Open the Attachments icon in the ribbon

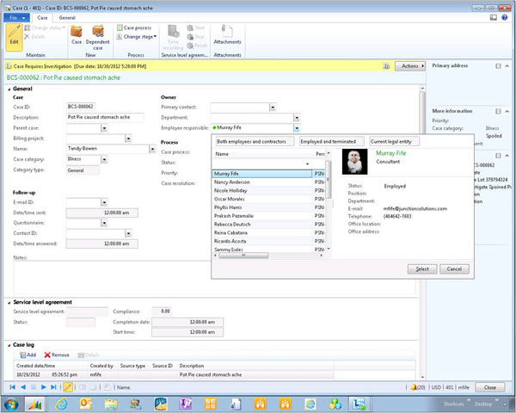(x=227, y=34)
